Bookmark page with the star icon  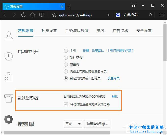54,15
